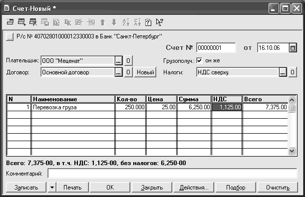Click the table's scroll-down arrow
The image size is (305, 197).
[x=292, y=151]
